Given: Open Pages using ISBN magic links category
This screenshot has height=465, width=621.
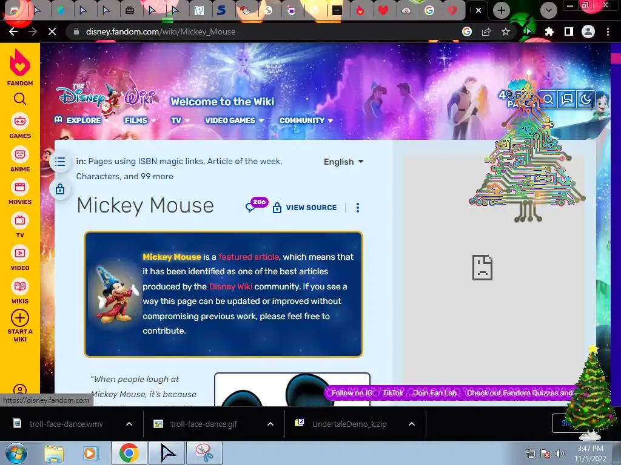Looking at the screenshot, I should pyautogui.click(x=146, y=161).
